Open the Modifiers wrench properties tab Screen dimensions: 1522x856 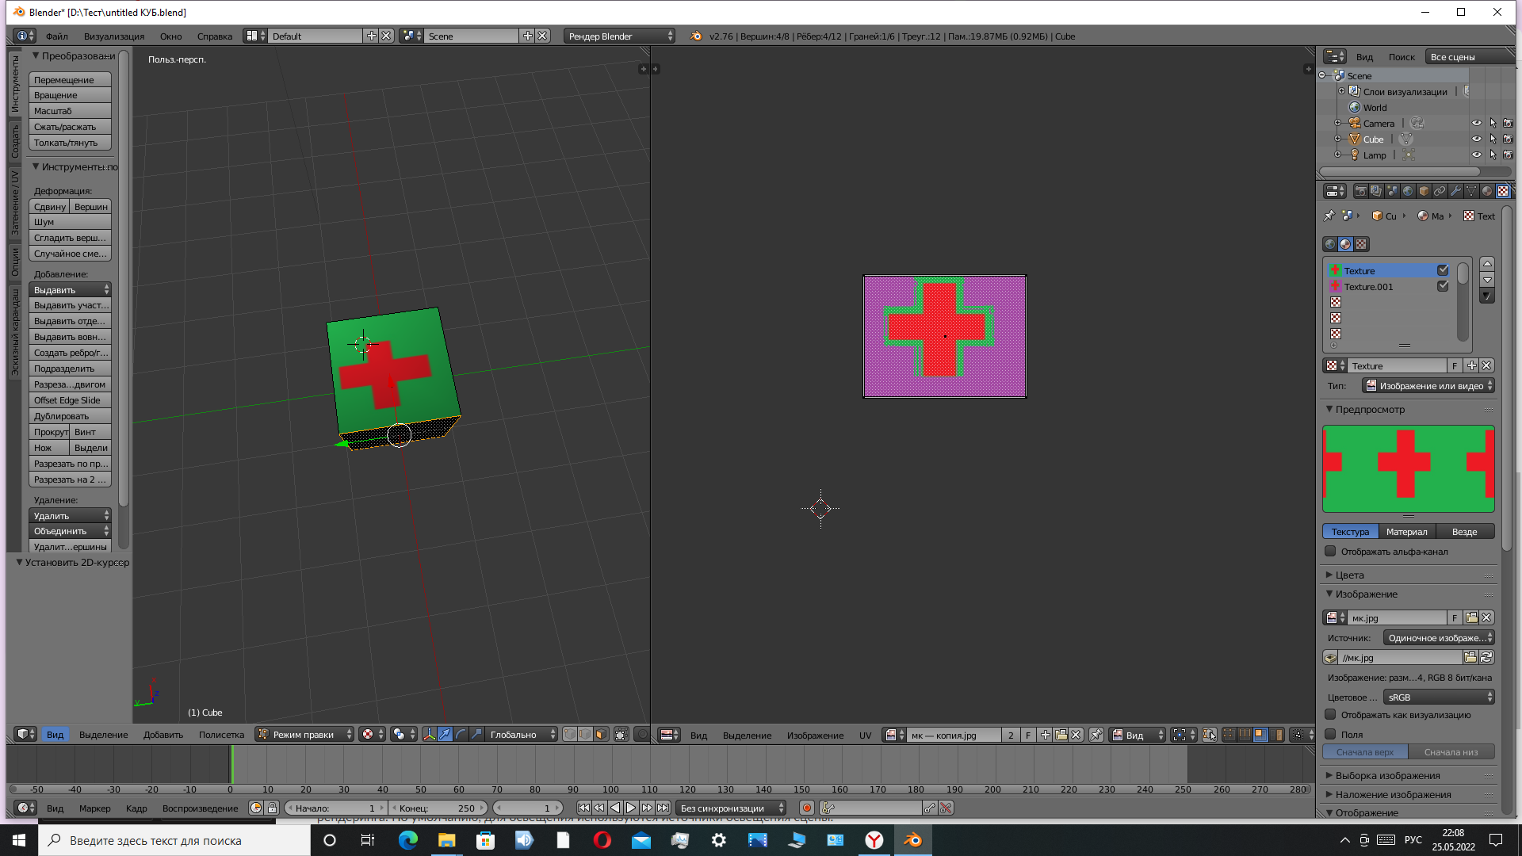[1455, 191]
